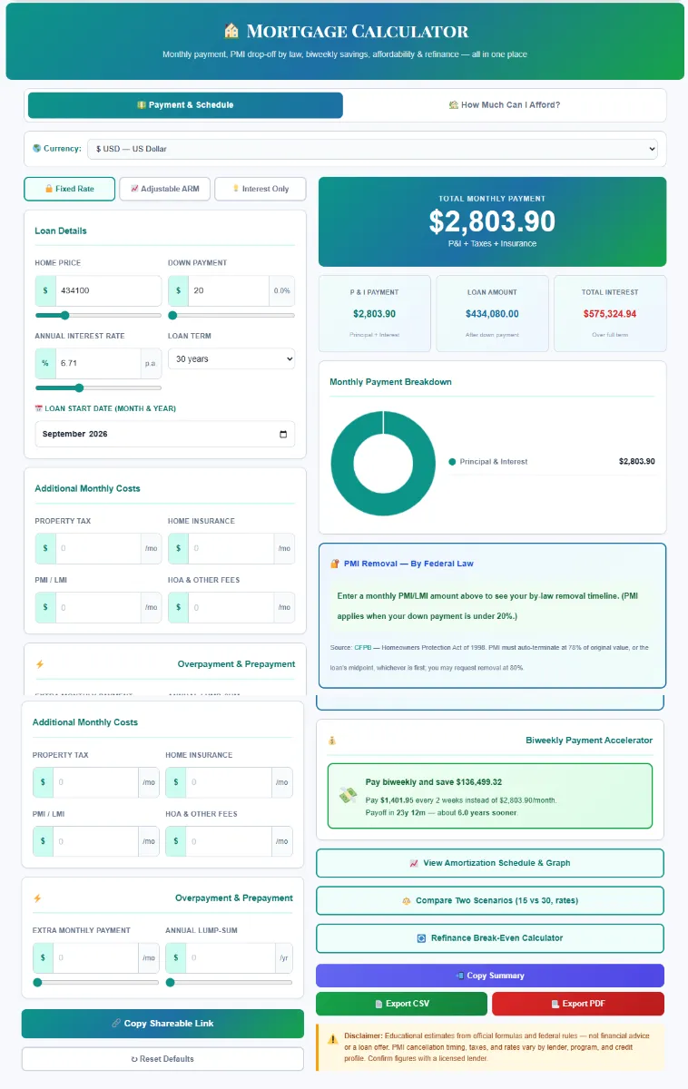Click the Loan Start Date field text September 2026
Viewport: 688px width, 1089px height.
point(75,435)
